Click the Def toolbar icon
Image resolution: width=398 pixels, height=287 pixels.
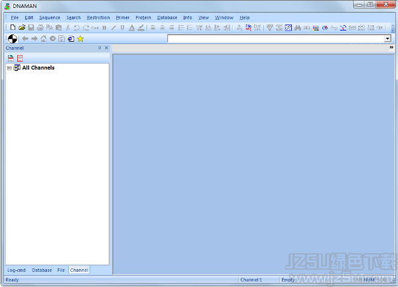(257, 28)
